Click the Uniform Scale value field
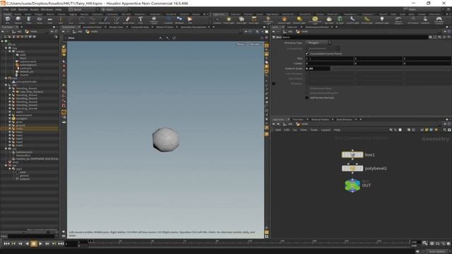This screenshot has height=254, width=452. coord(317,68)
